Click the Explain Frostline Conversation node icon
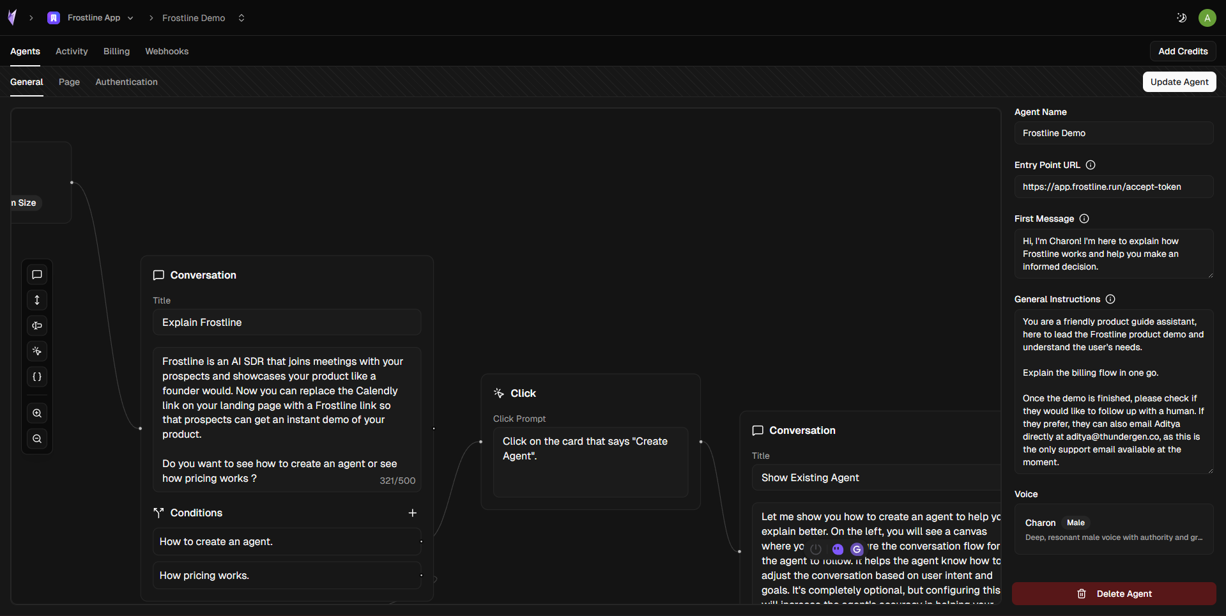This screenshot has width=1226, height=616. 158,275
